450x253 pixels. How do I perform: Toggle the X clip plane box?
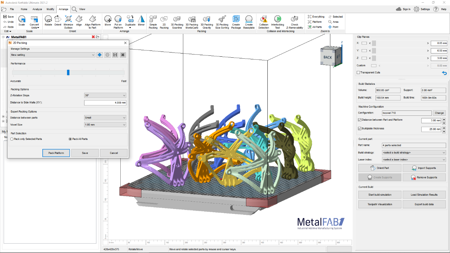(364, 43)
